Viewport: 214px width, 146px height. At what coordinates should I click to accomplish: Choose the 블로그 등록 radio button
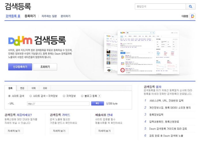pyautogui.click(x=82, y=96)
